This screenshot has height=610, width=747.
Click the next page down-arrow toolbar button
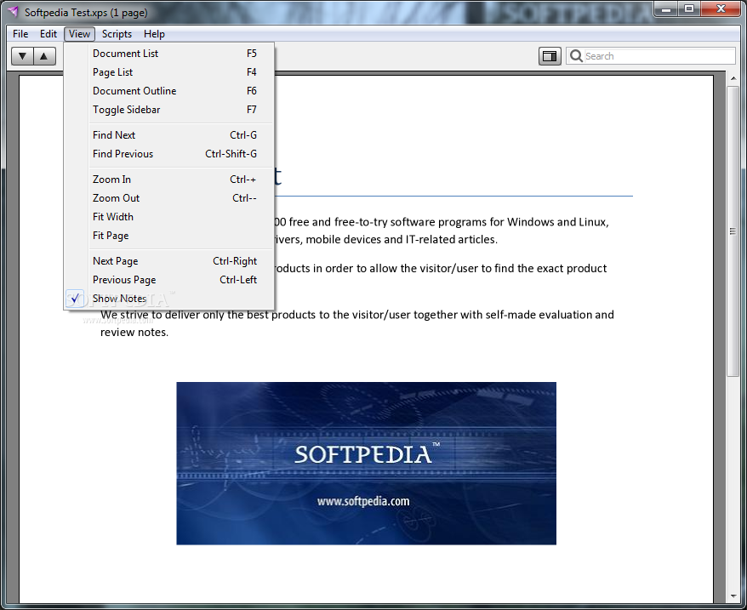pos(22,56)
